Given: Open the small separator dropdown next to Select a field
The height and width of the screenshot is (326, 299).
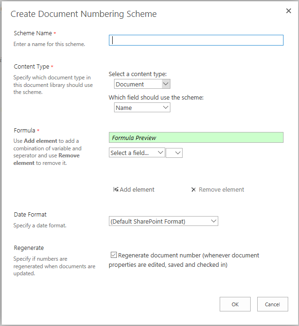Looking at the screenshot, I should [x=174, y=153].
